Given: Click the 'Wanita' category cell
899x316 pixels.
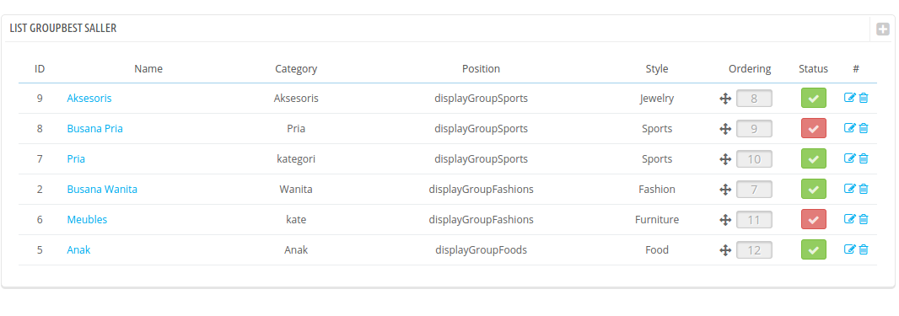Looking at the screenshot, I should pyautogui.click(x=296, y=190).
